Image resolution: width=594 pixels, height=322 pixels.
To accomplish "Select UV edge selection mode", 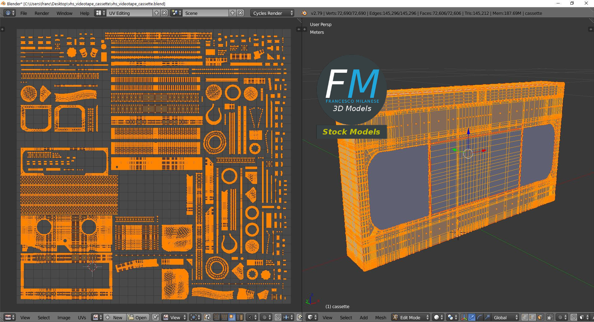I will tap(224, 317).
